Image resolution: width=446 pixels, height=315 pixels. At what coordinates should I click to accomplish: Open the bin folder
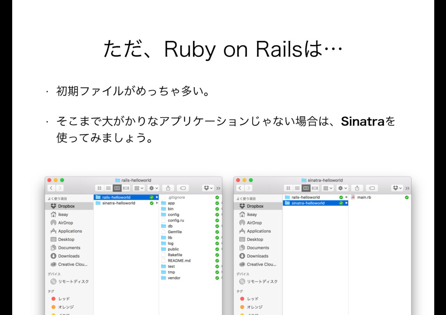click(190, 209)
